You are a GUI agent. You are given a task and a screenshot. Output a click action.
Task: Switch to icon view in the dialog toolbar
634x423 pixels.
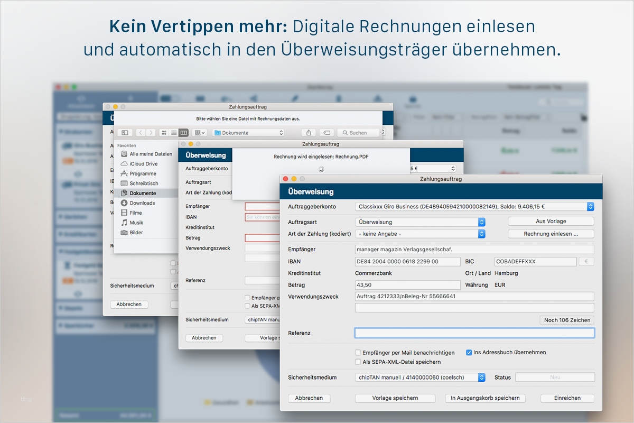(164, 133)
